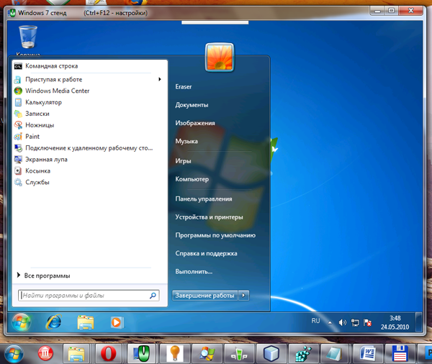Screen dimensions: 432x364
Task: Click the user account flower picture
Action: pyautogui.click(x=220, y=58)
